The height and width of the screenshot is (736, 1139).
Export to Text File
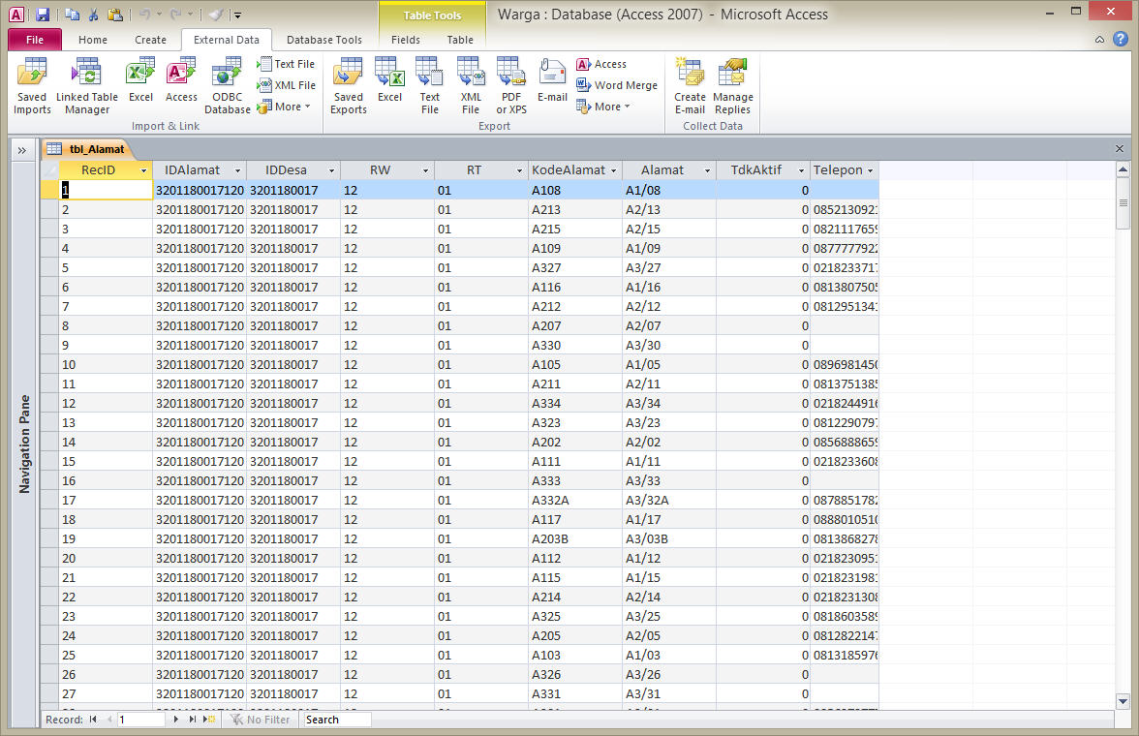click(429, 86)
